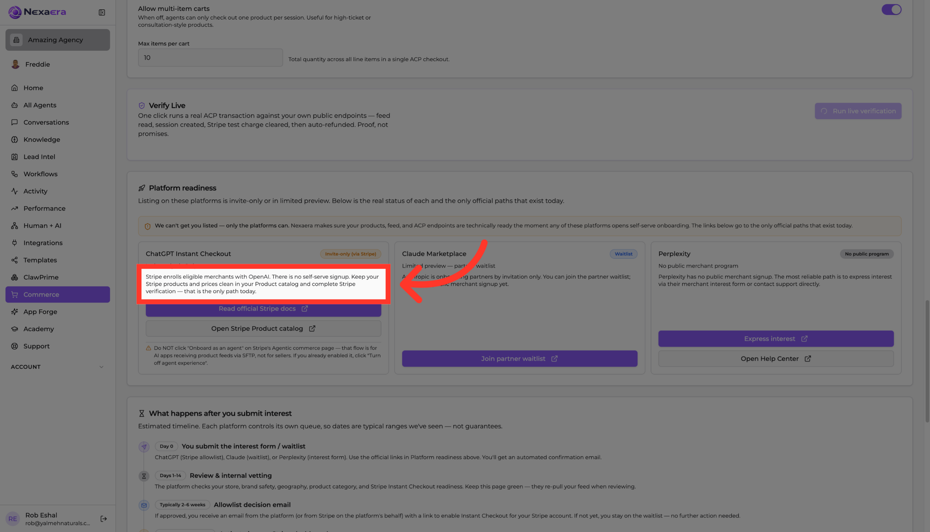Open Home from the sidebar
930x532 pixels.
[x=58, y=88]
